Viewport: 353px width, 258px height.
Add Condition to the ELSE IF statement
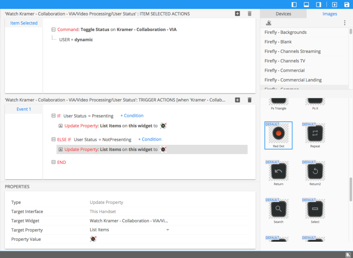150,139
